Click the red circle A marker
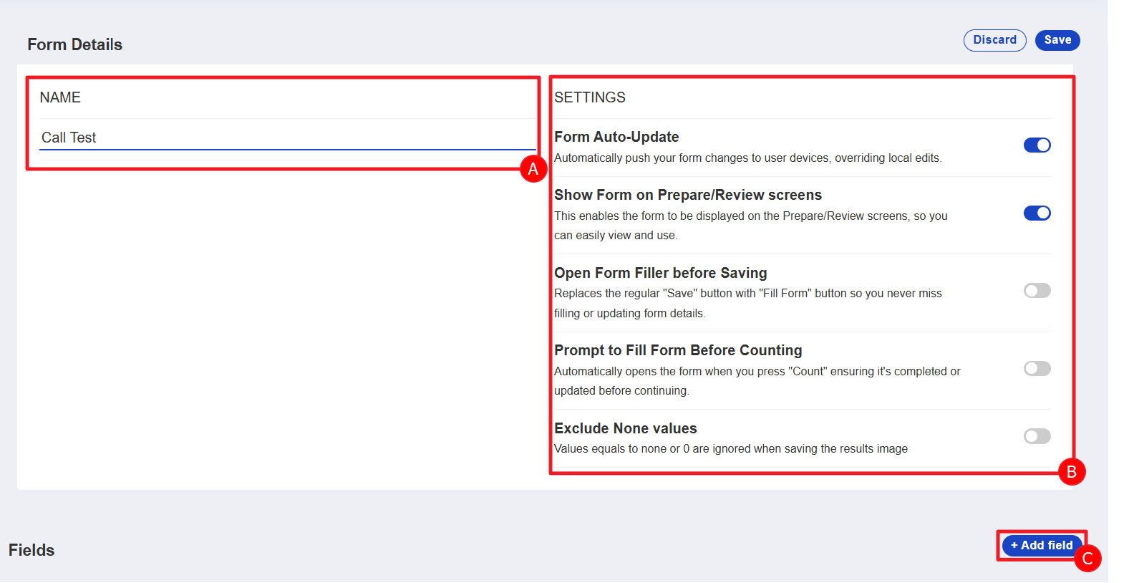Viewport: 1129px width, 583px height. coord(533,169)
